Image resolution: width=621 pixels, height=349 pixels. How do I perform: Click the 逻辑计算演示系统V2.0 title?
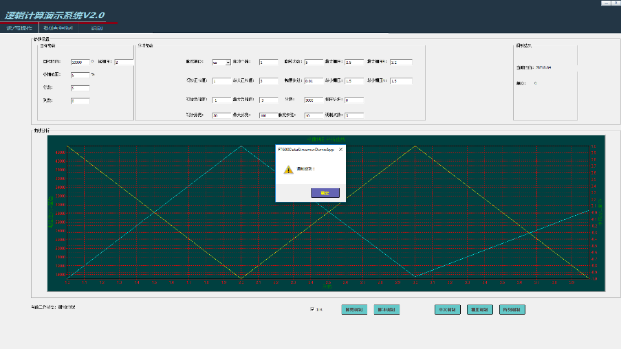tap(54, 15)
